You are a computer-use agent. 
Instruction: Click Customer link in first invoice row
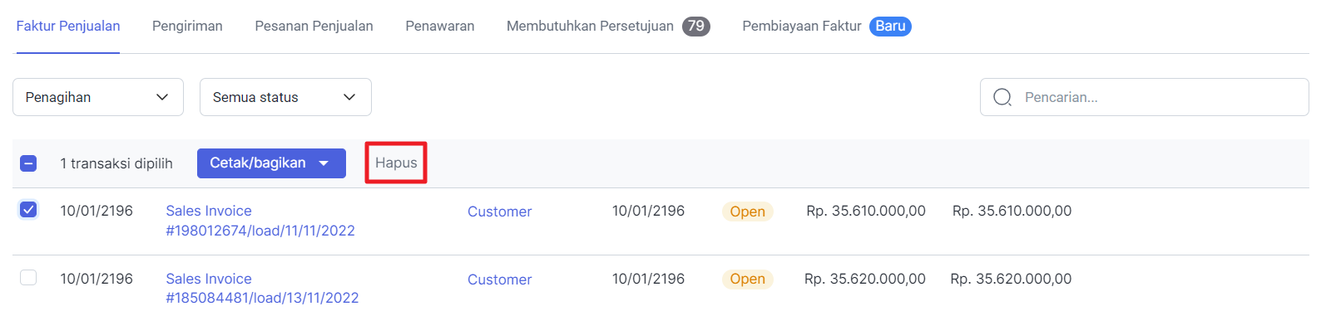[499, 211]
